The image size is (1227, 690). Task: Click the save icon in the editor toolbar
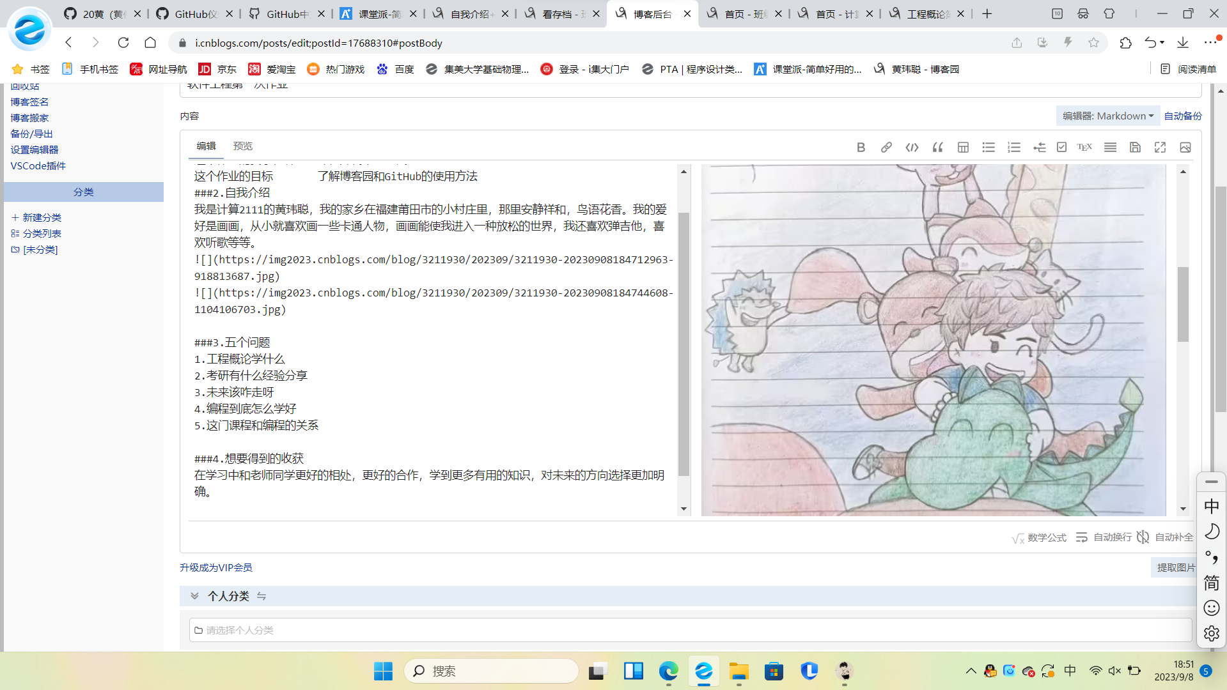tap(1135, 148)
